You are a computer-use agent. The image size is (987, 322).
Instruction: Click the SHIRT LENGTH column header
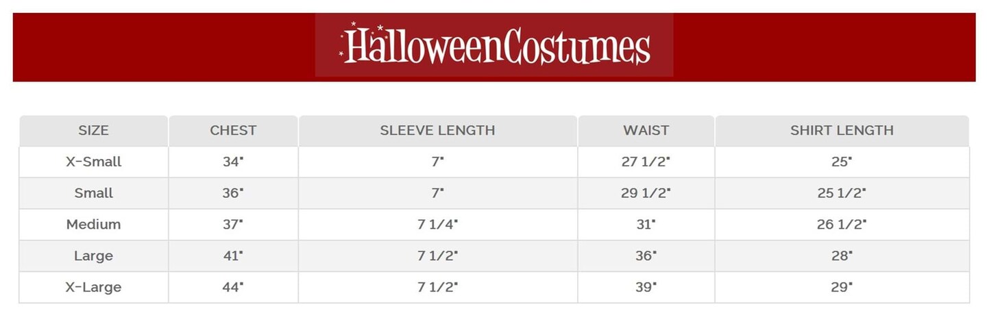pos(842,130)
